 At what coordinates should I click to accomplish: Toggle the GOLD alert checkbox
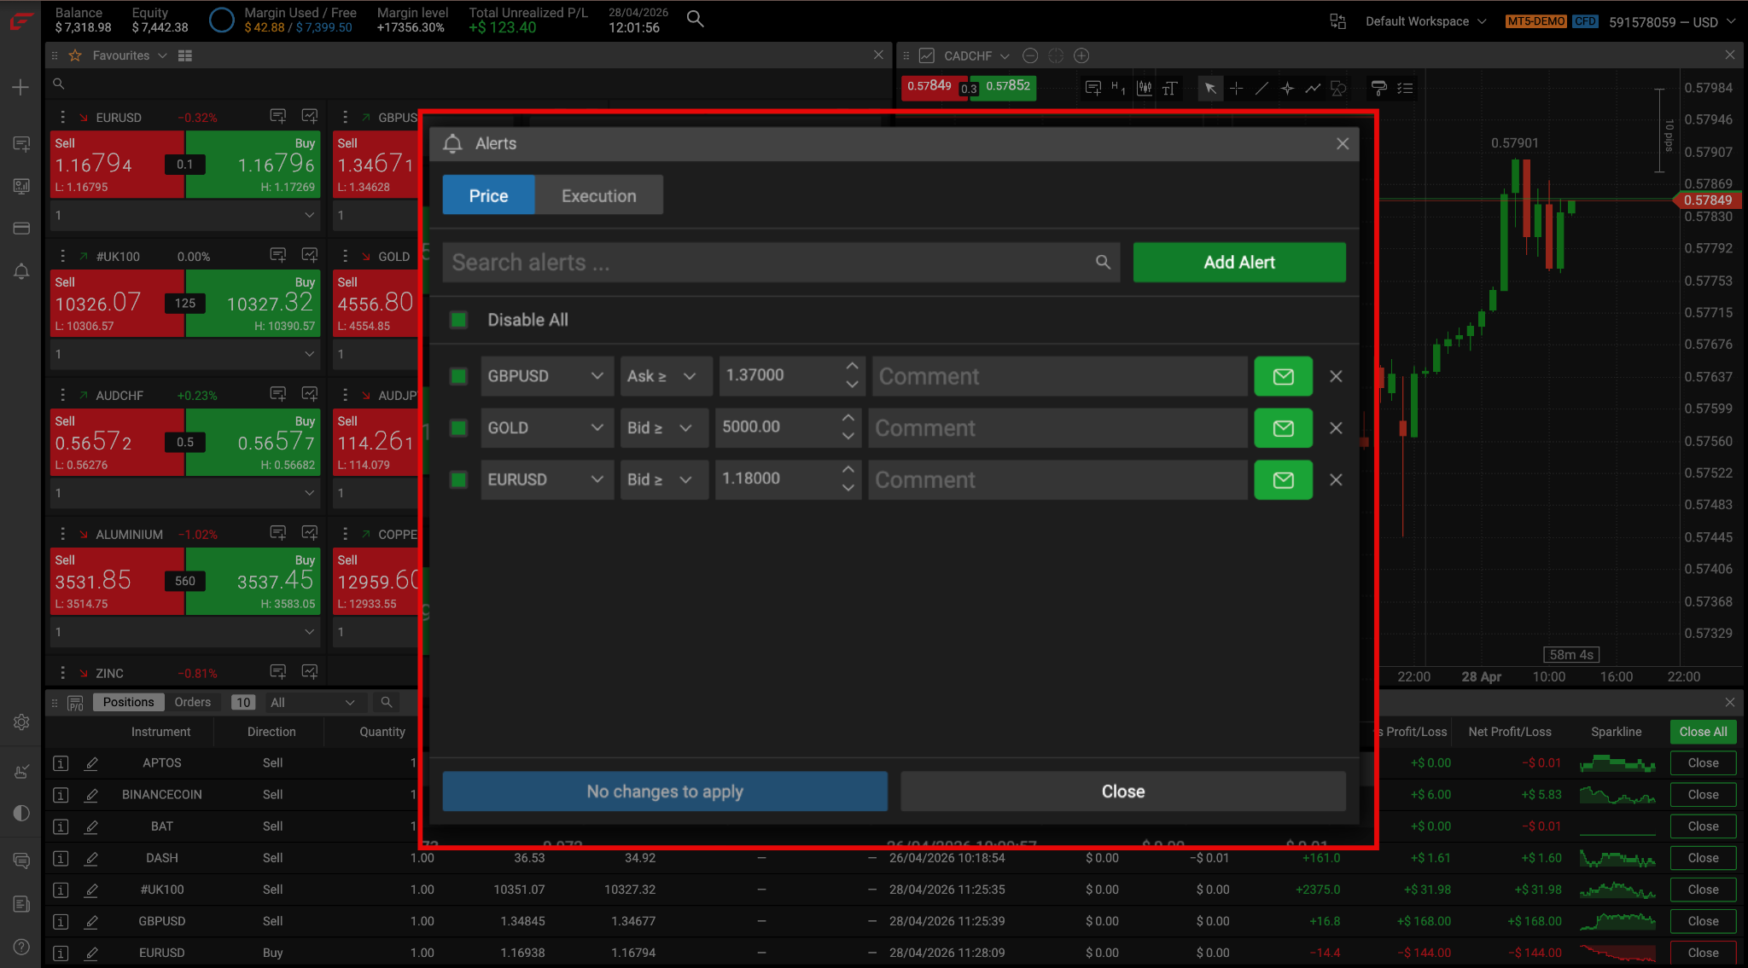[459, 428]
